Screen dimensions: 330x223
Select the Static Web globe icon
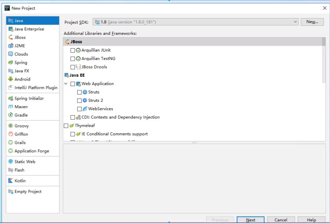click(10, 162)
